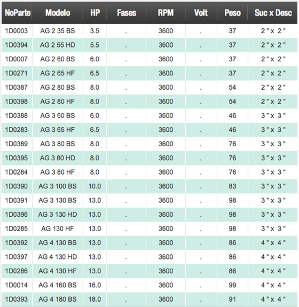The image size is (299, 307).
Task: Click model AG 4 160 BS
Action: pos(58,285)
